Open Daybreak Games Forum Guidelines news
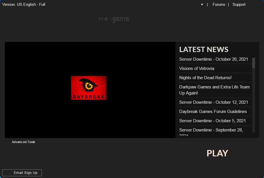 [213, 112]
